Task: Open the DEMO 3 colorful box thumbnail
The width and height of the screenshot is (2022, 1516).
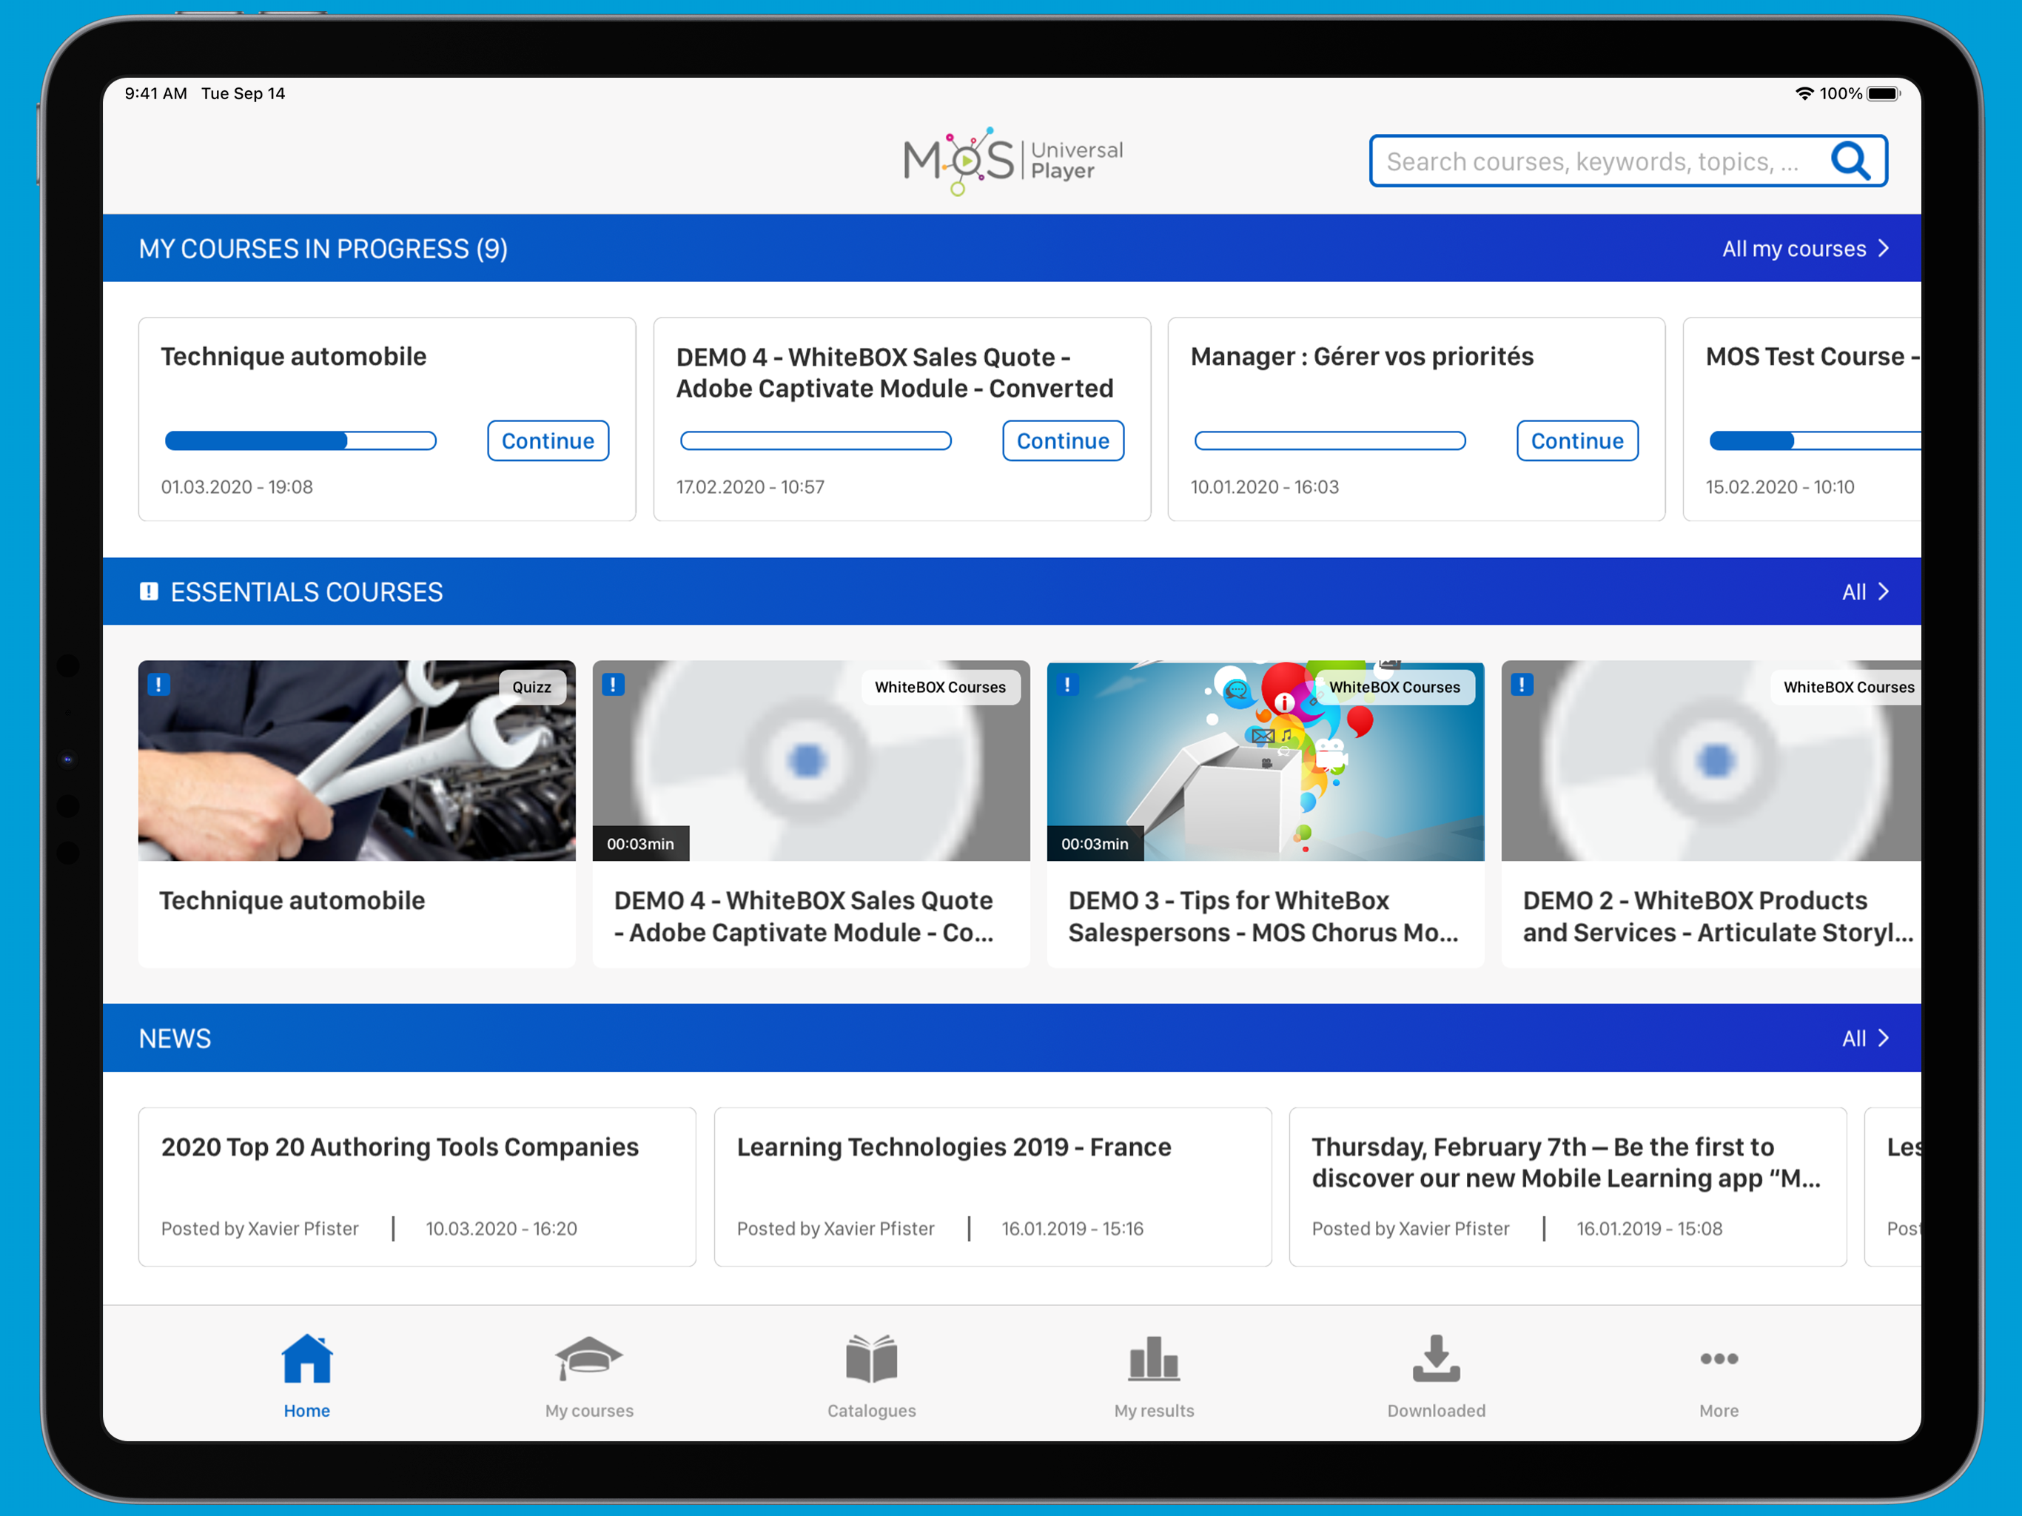Action: pos(1265,761)
